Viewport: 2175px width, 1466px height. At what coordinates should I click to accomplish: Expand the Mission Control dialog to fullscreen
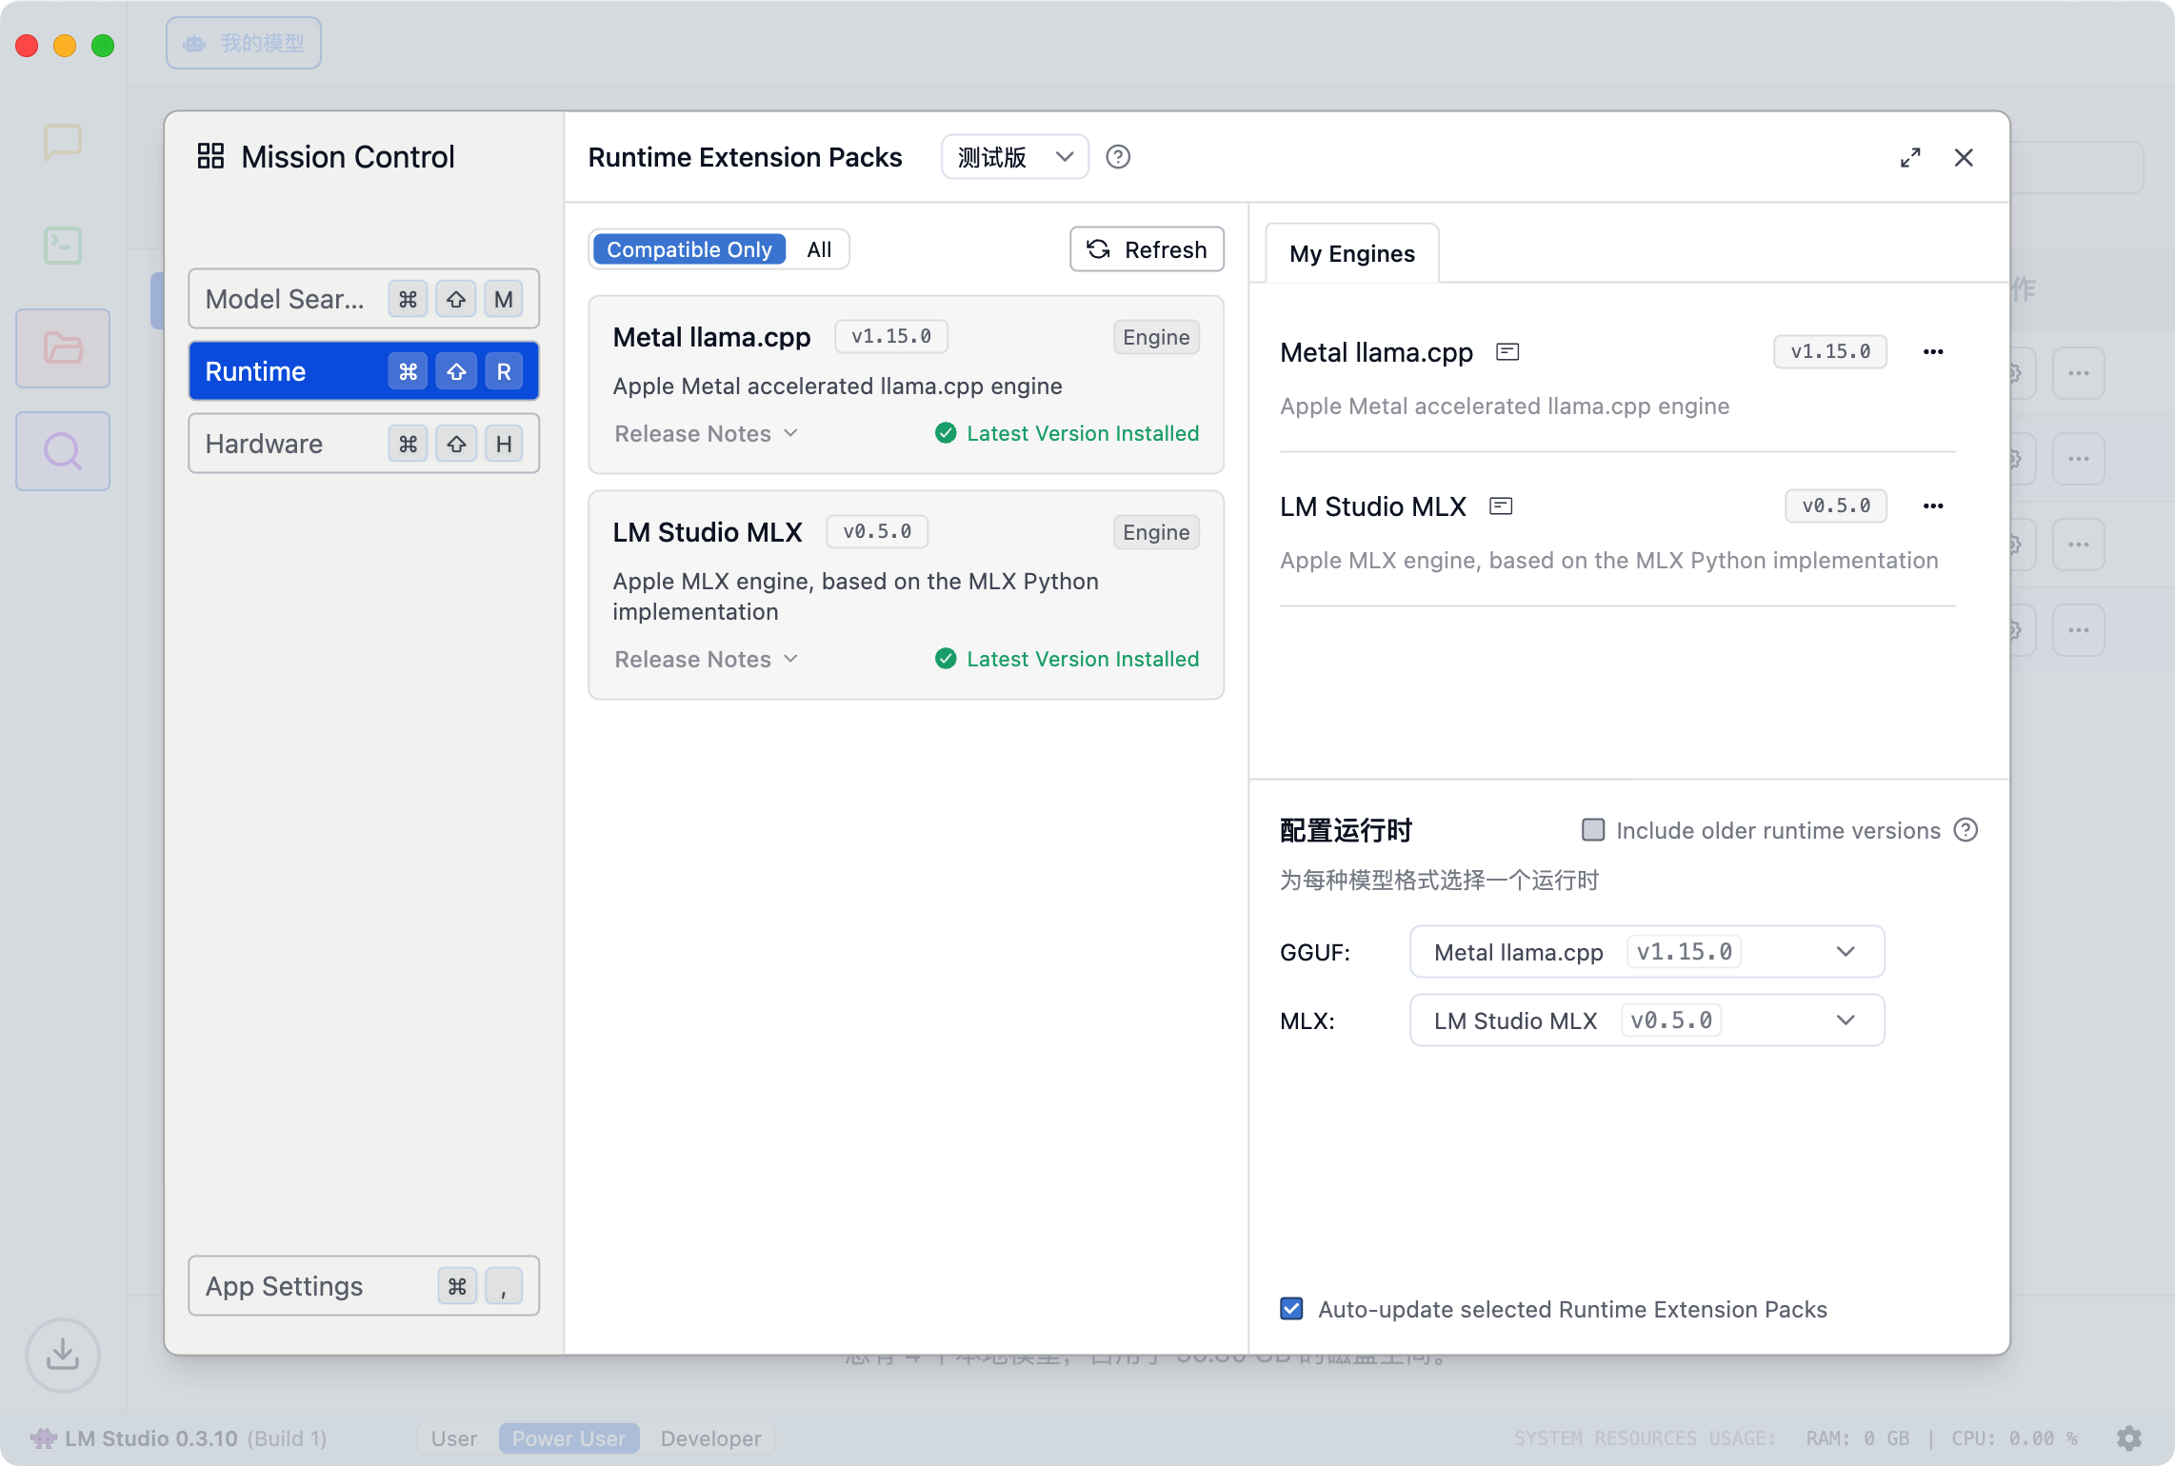(x=1910, y=157)
